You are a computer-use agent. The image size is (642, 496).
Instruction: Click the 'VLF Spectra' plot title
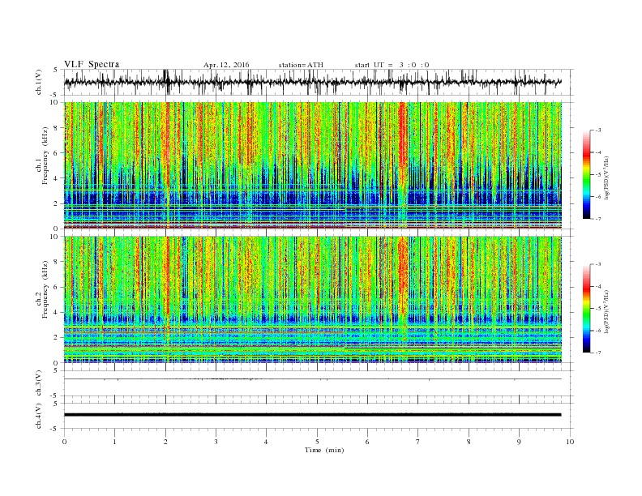92,64
